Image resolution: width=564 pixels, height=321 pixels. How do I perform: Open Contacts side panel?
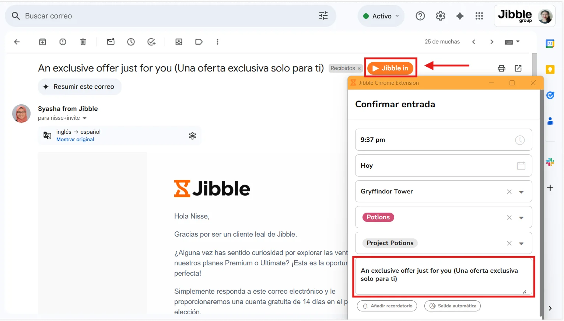coord(550,121)
